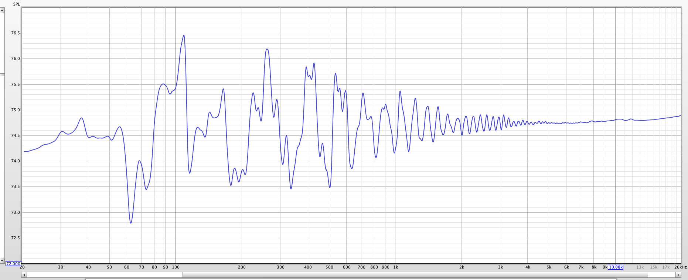This screenshot has height=280, width=688.
Task: Click the 200 frequency axis label
Action: tap(242, 267)
